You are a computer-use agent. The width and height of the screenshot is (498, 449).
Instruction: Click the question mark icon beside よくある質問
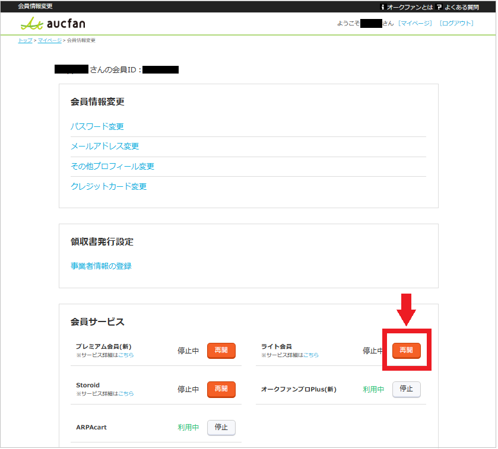[x=440, y=7]
